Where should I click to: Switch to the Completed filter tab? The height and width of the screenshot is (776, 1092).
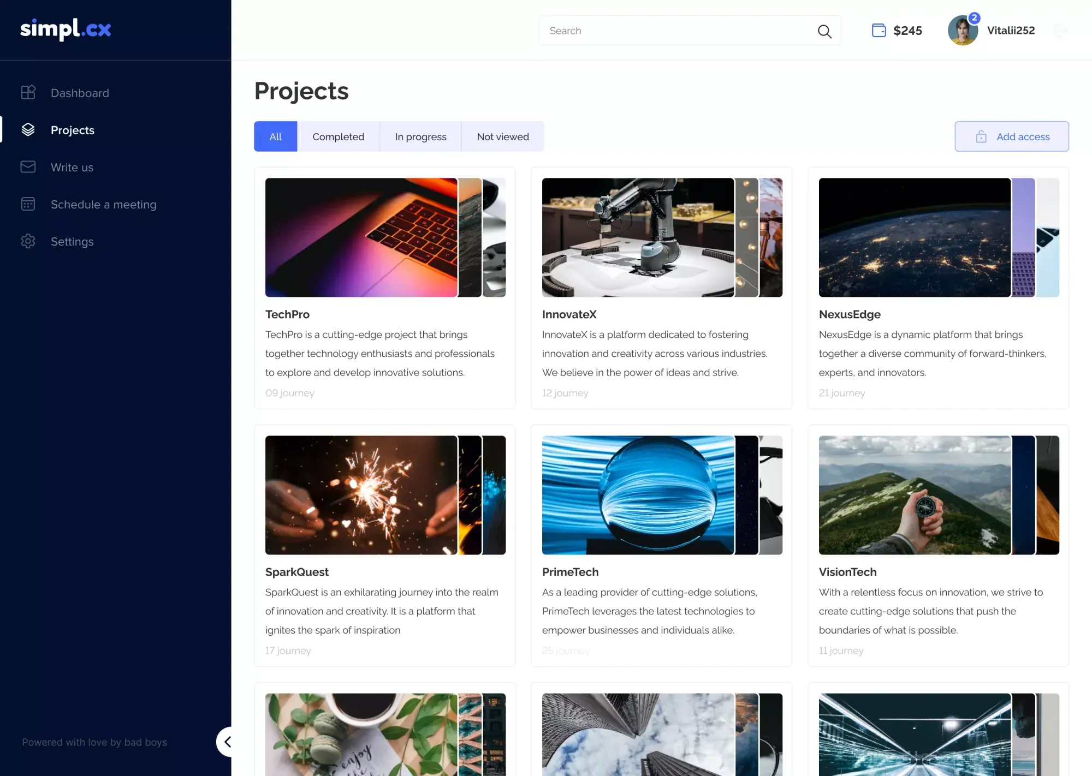click(338, 136)
